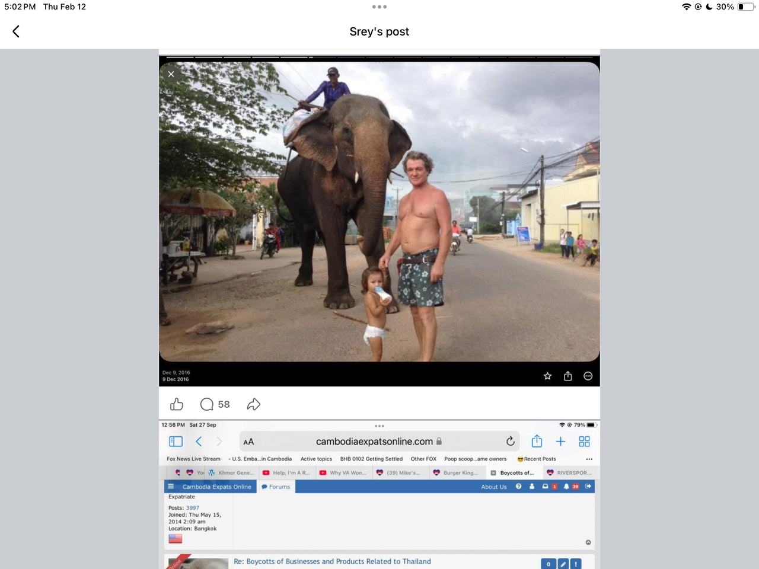Tap the Safari back chevron in the embedded screenshot
This screenshot has width=759, height=569.
[x=199, y=442]
